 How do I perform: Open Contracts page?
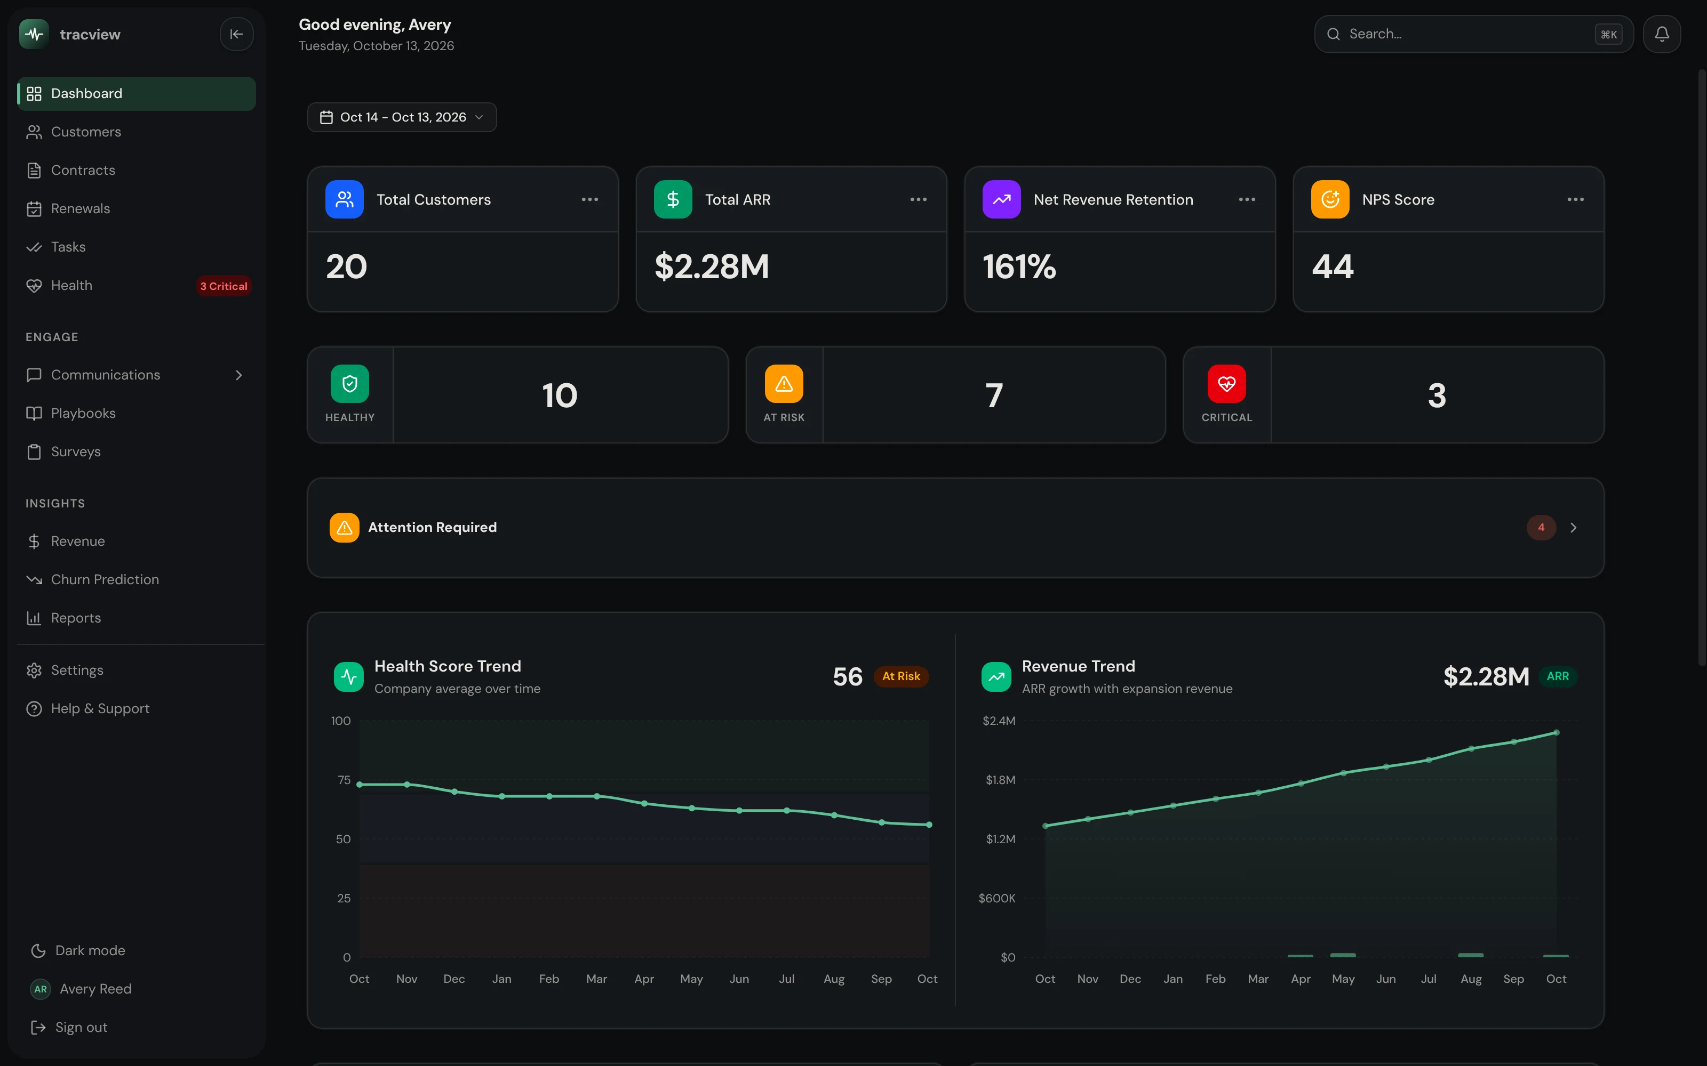[137, 170]
